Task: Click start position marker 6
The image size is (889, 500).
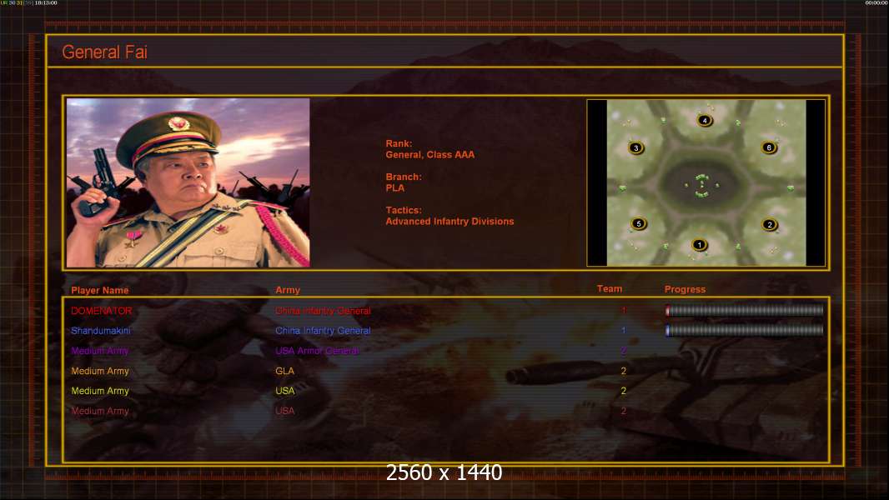Action: point(769,147)
